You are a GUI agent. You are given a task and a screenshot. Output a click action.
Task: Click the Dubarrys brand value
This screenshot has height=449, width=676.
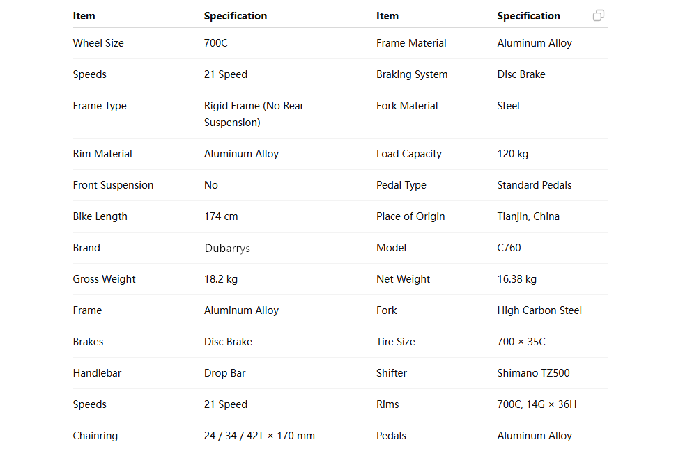[227, 249]
